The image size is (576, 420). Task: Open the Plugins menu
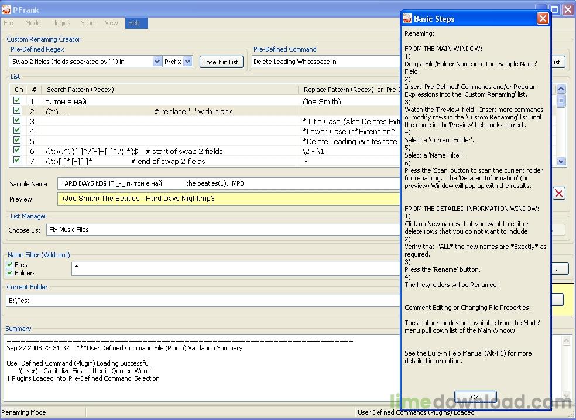(x=60, y=23)
